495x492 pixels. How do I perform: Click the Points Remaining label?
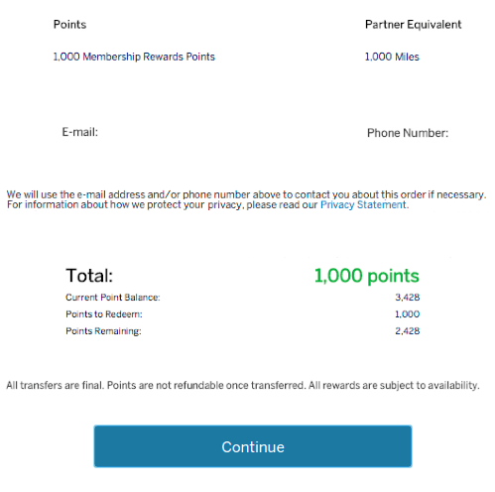click(103, 331)
